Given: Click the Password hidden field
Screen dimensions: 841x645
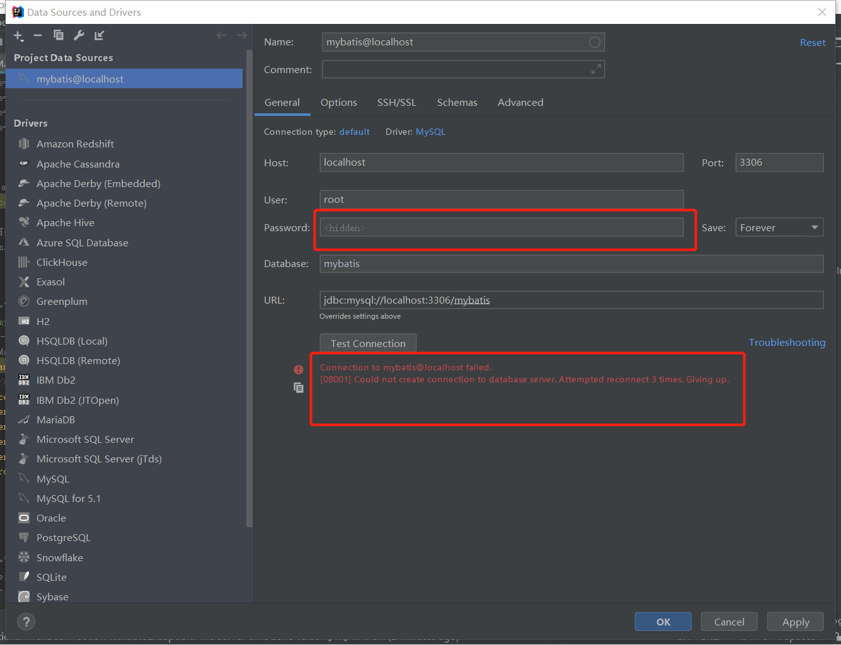Looking at the screenshot, I should pos(501,227).
